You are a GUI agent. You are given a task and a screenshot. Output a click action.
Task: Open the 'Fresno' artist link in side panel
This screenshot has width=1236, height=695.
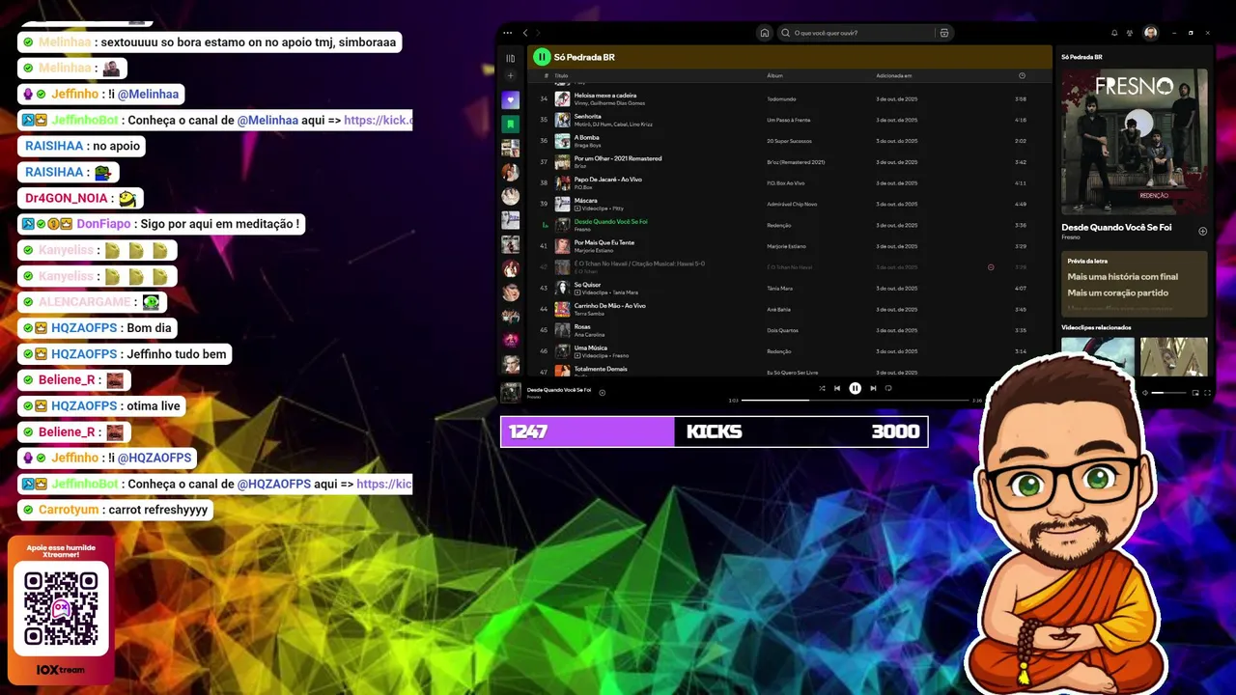click(1071, 237)
